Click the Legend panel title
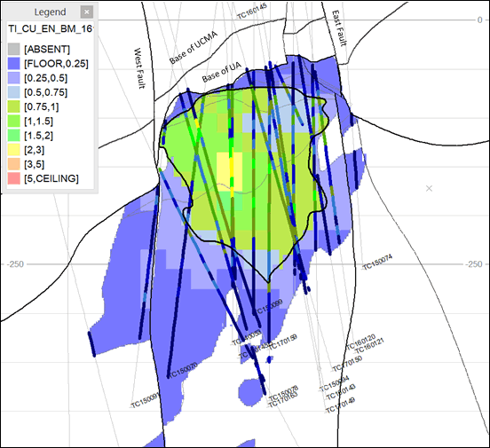 [x=50, y=12]
